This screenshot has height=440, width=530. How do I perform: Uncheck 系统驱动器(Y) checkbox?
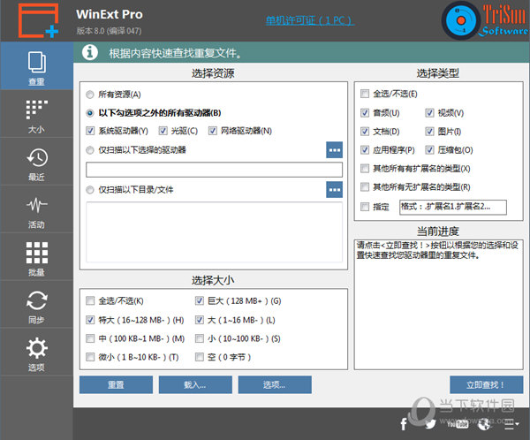click(90, 131)
